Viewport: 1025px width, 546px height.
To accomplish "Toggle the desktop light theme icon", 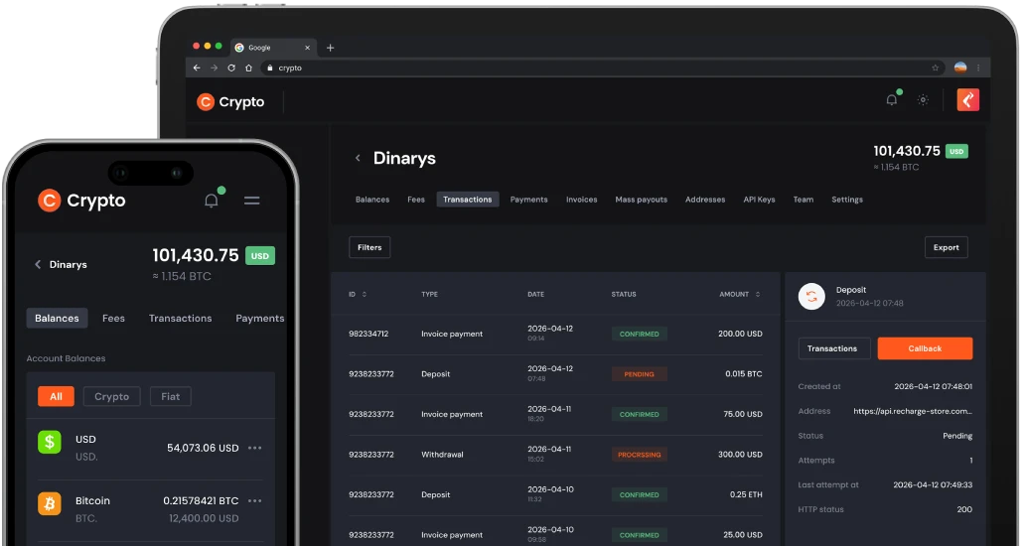I will coord(923,100).
